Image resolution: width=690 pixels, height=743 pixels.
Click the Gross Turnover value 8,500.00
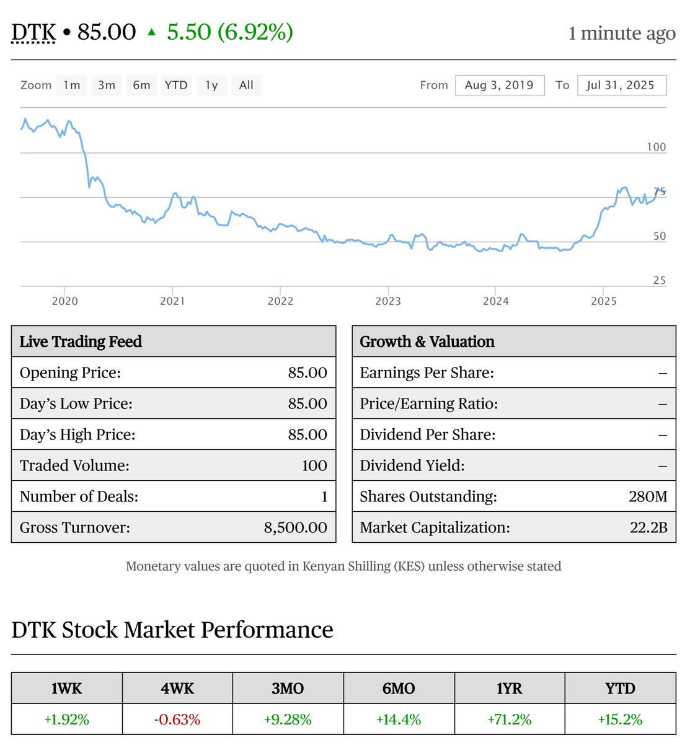point(296,527)
